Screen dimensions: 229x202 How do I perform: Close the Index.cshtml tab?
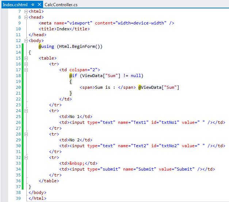pyautogui.click(x=39, y=4)
